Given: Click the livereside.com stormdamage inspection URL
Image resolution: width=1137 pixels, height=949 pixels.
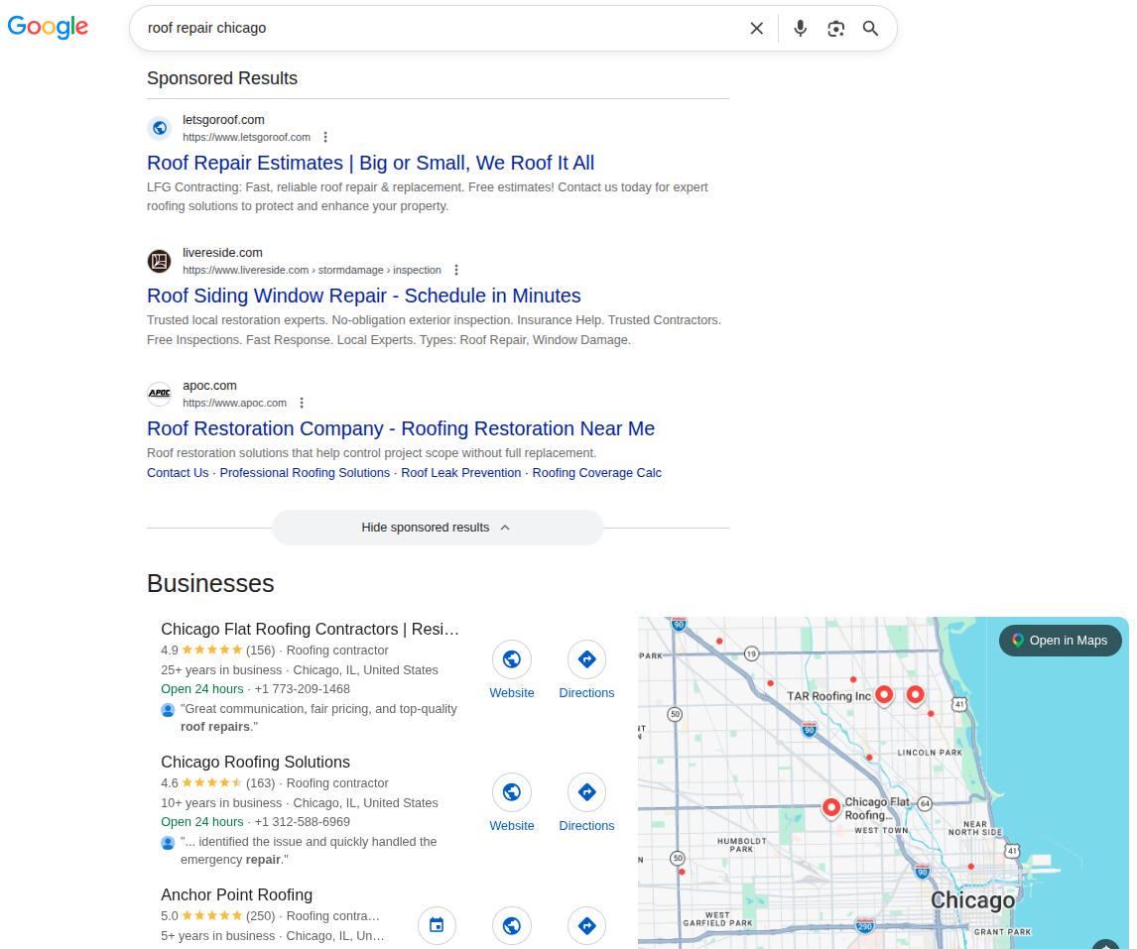Looking at the screenshot, I should coord(312,270).
